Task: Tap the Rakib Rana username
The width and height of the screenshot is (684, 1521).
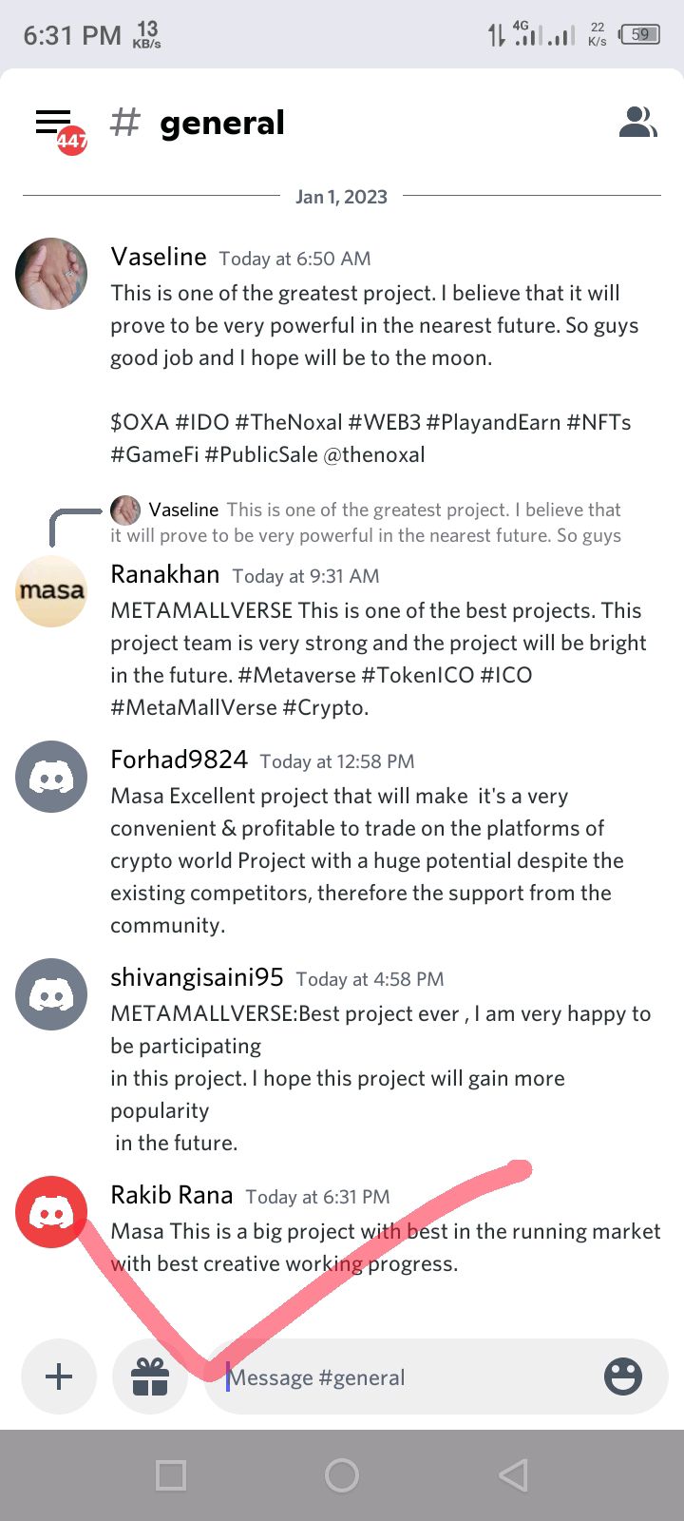Action: click(x=172, y=1195)
